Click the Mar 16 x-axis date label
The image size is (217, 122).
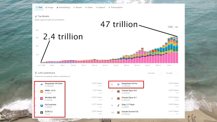click(137, 65)
